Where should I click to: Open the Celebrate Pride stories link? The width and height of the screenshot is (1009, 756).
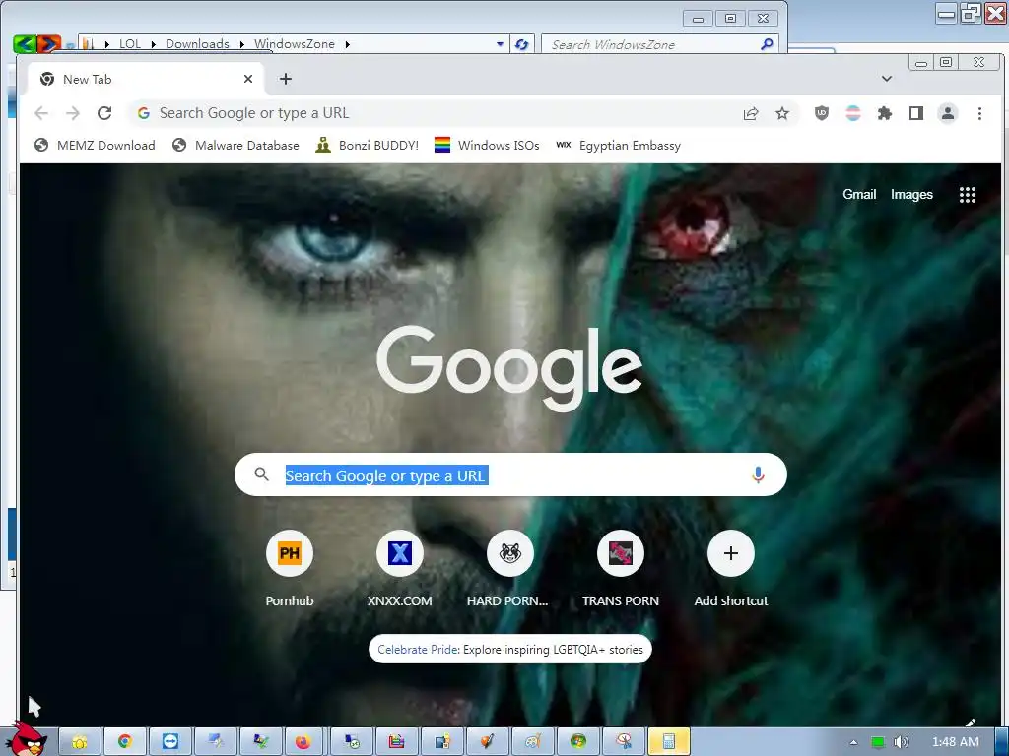coord(510,650)
